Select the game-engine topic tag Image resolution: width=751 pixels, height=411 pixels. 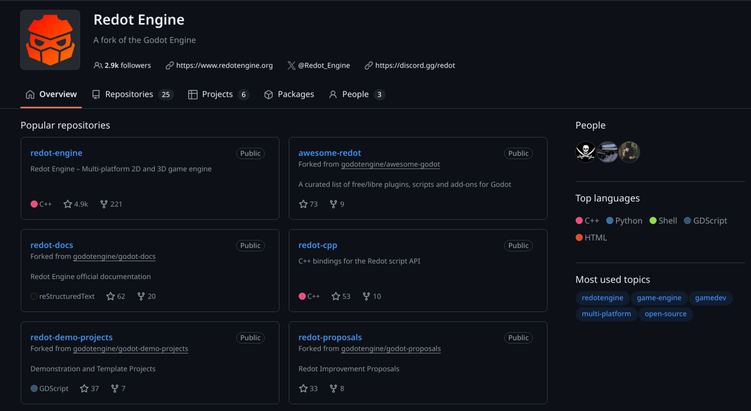pos(659,298)
